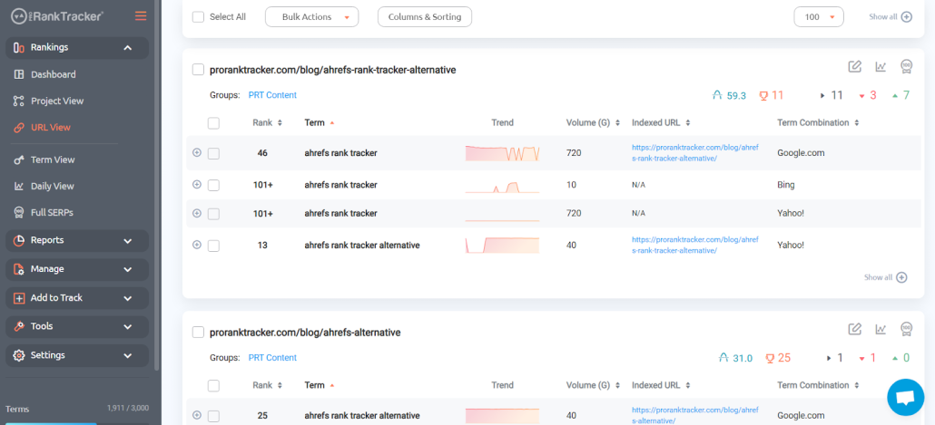Select the checkbox for rank 46 row
Image resolution: width=935 pixels, height=425 pixels.
(x=213, y=153)
